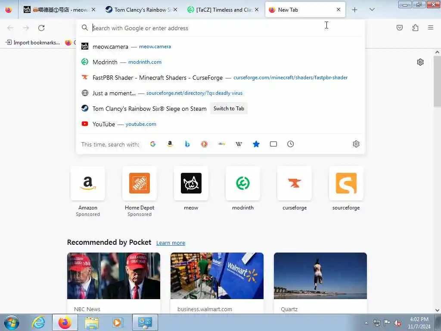Viewport: 441px width, 331px height.
Task: Select sourceforge Just a moment suggestion
Action: coord(220,93)
